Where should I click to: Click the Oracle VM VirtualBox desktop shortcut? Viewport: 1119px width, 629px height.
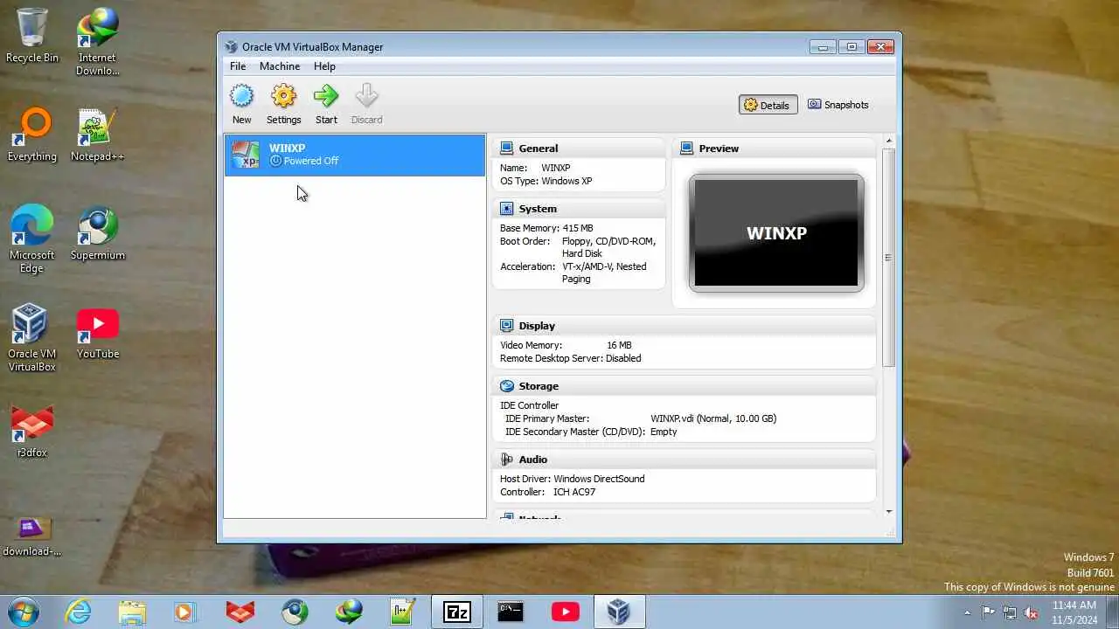[32, 339]
